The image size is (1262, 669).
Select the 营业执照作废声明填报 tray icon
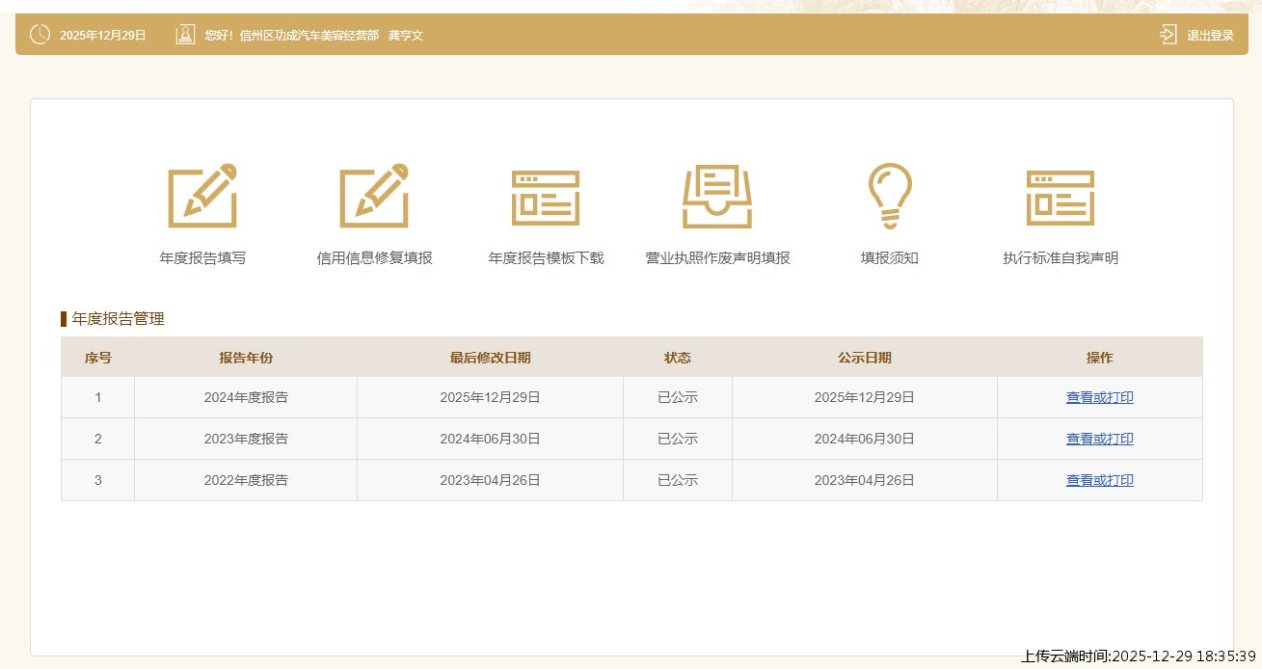click(717, 197)
